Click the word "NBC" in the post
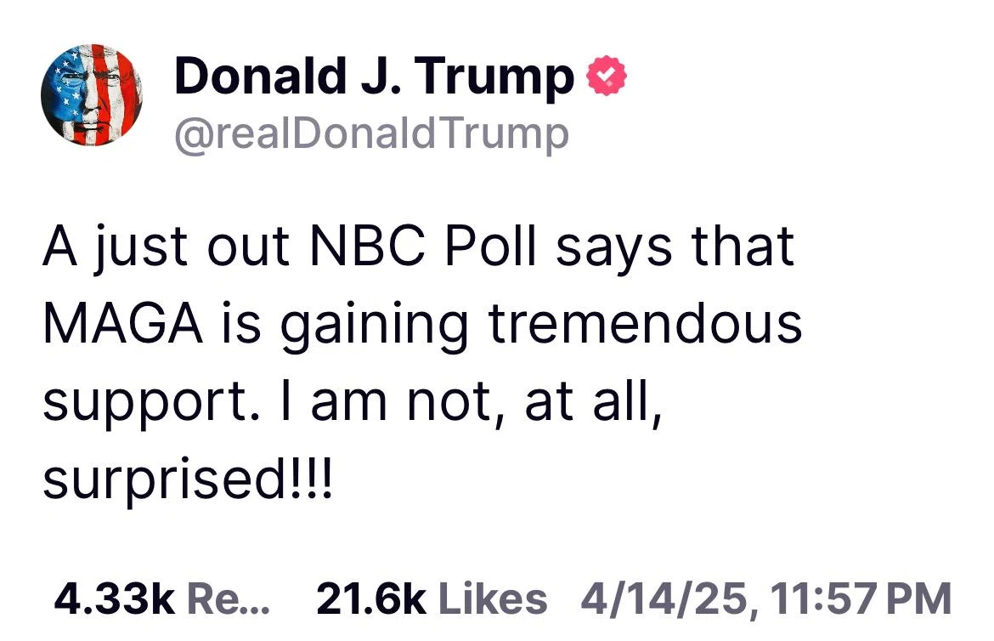This screenshot has height=641, width=994. click(369, 247)
